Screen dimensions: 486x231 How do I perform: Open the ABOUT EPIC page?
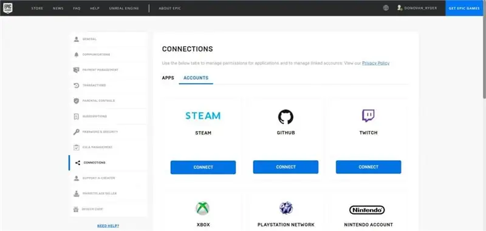(x=169, y=8)
